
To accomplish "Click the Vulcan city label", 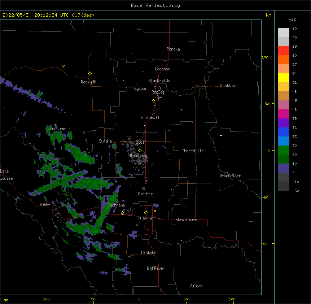I will [196, 286].
